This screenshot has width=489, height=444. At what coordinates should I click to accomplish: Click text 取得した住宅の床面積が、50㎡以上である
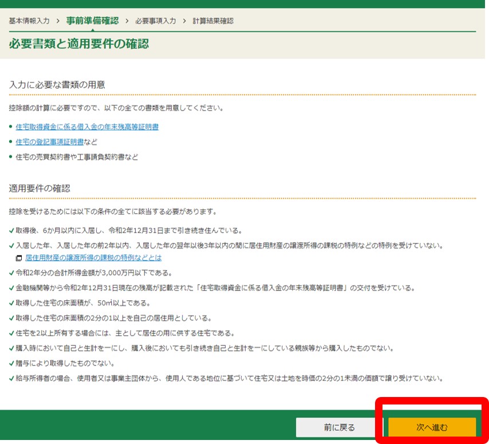click(84, 302)
